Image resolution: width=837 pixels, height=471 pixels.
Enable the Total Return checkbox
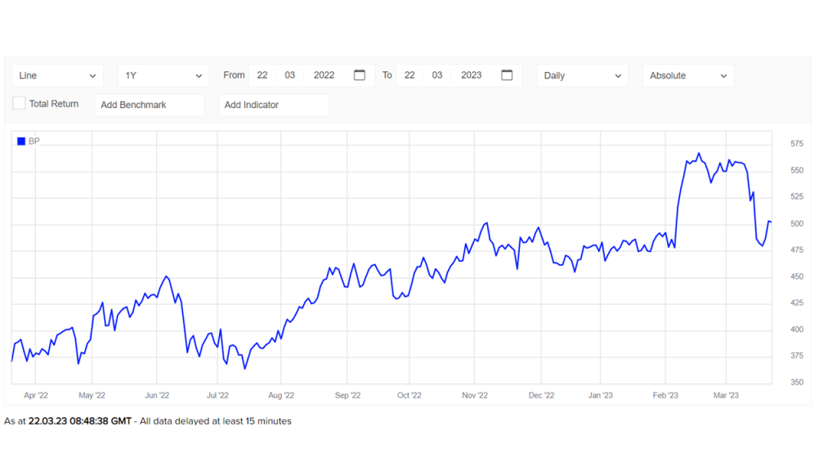19,104
